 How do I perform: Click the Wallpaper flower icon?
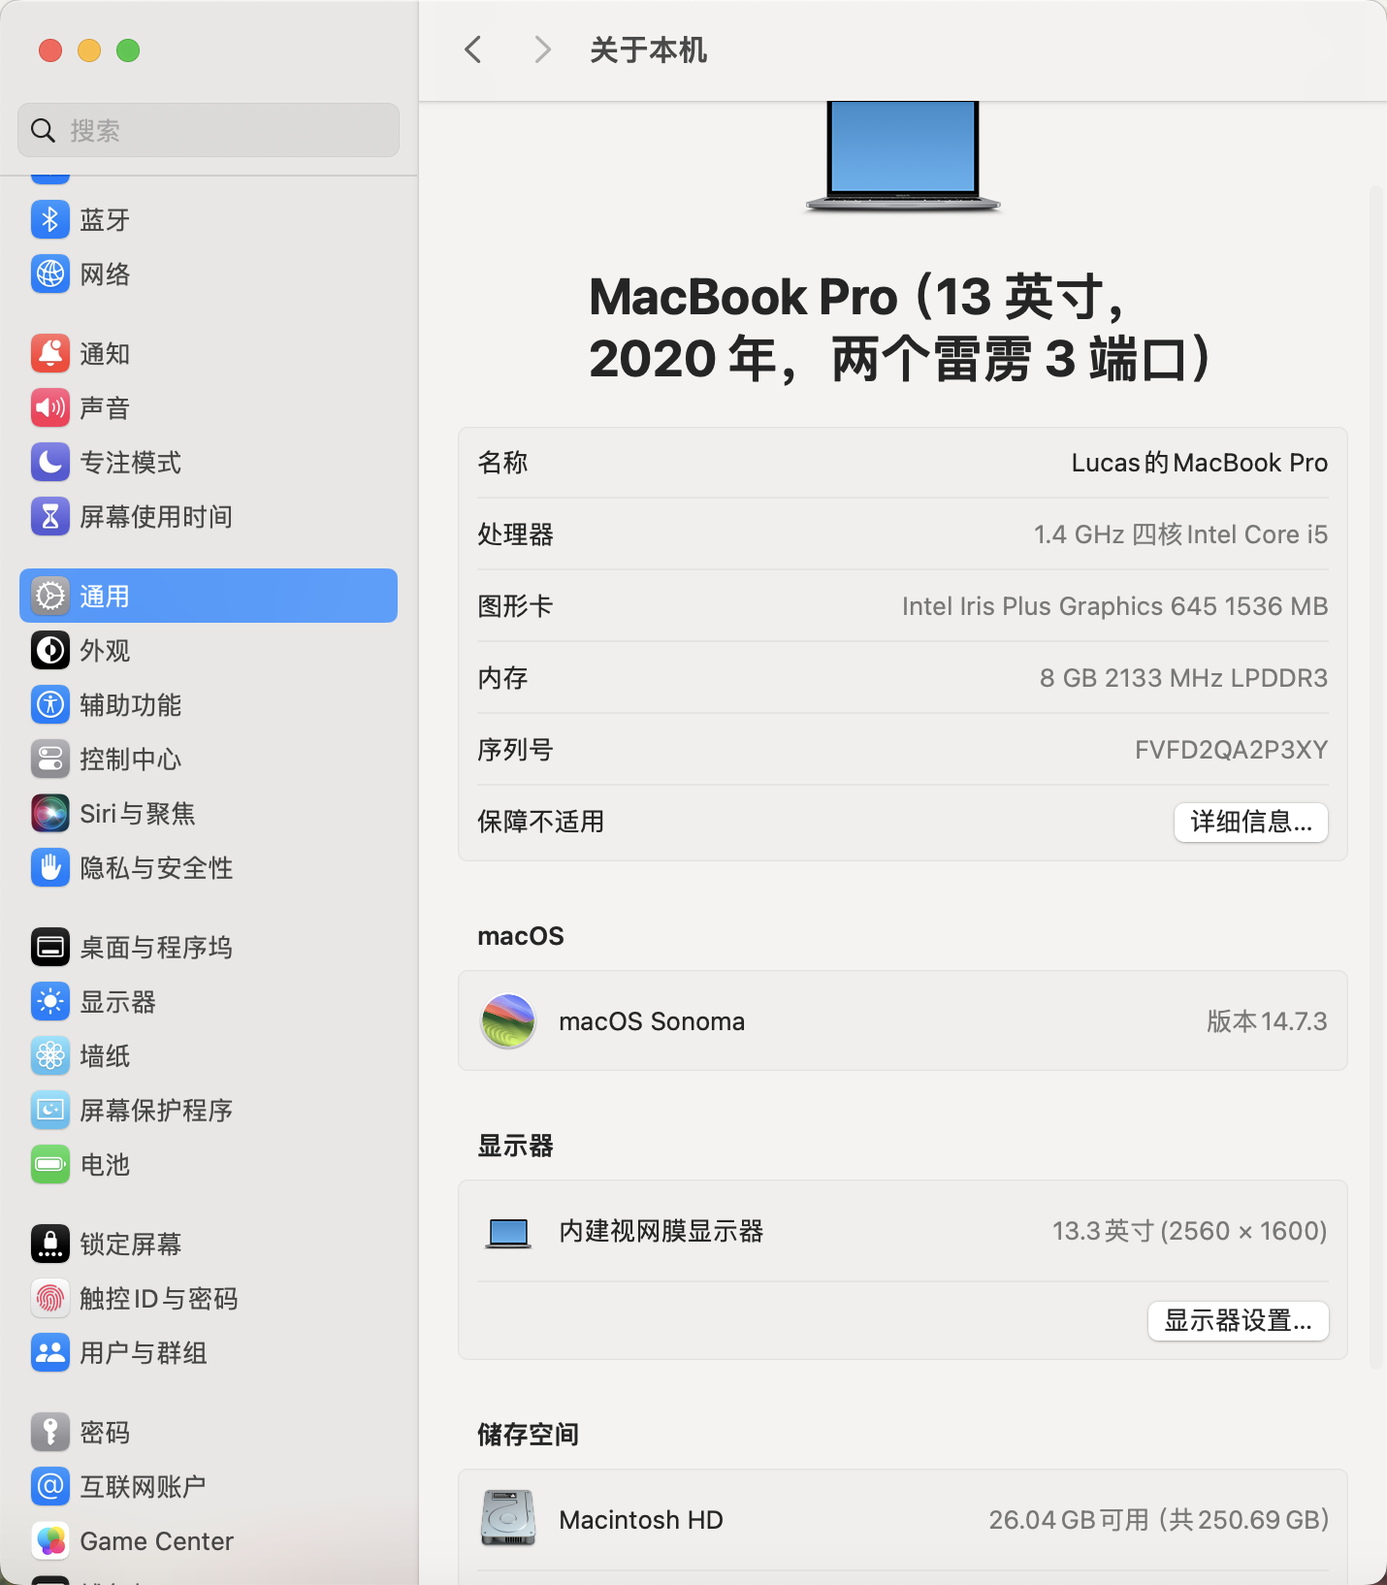coord(50,1055)
